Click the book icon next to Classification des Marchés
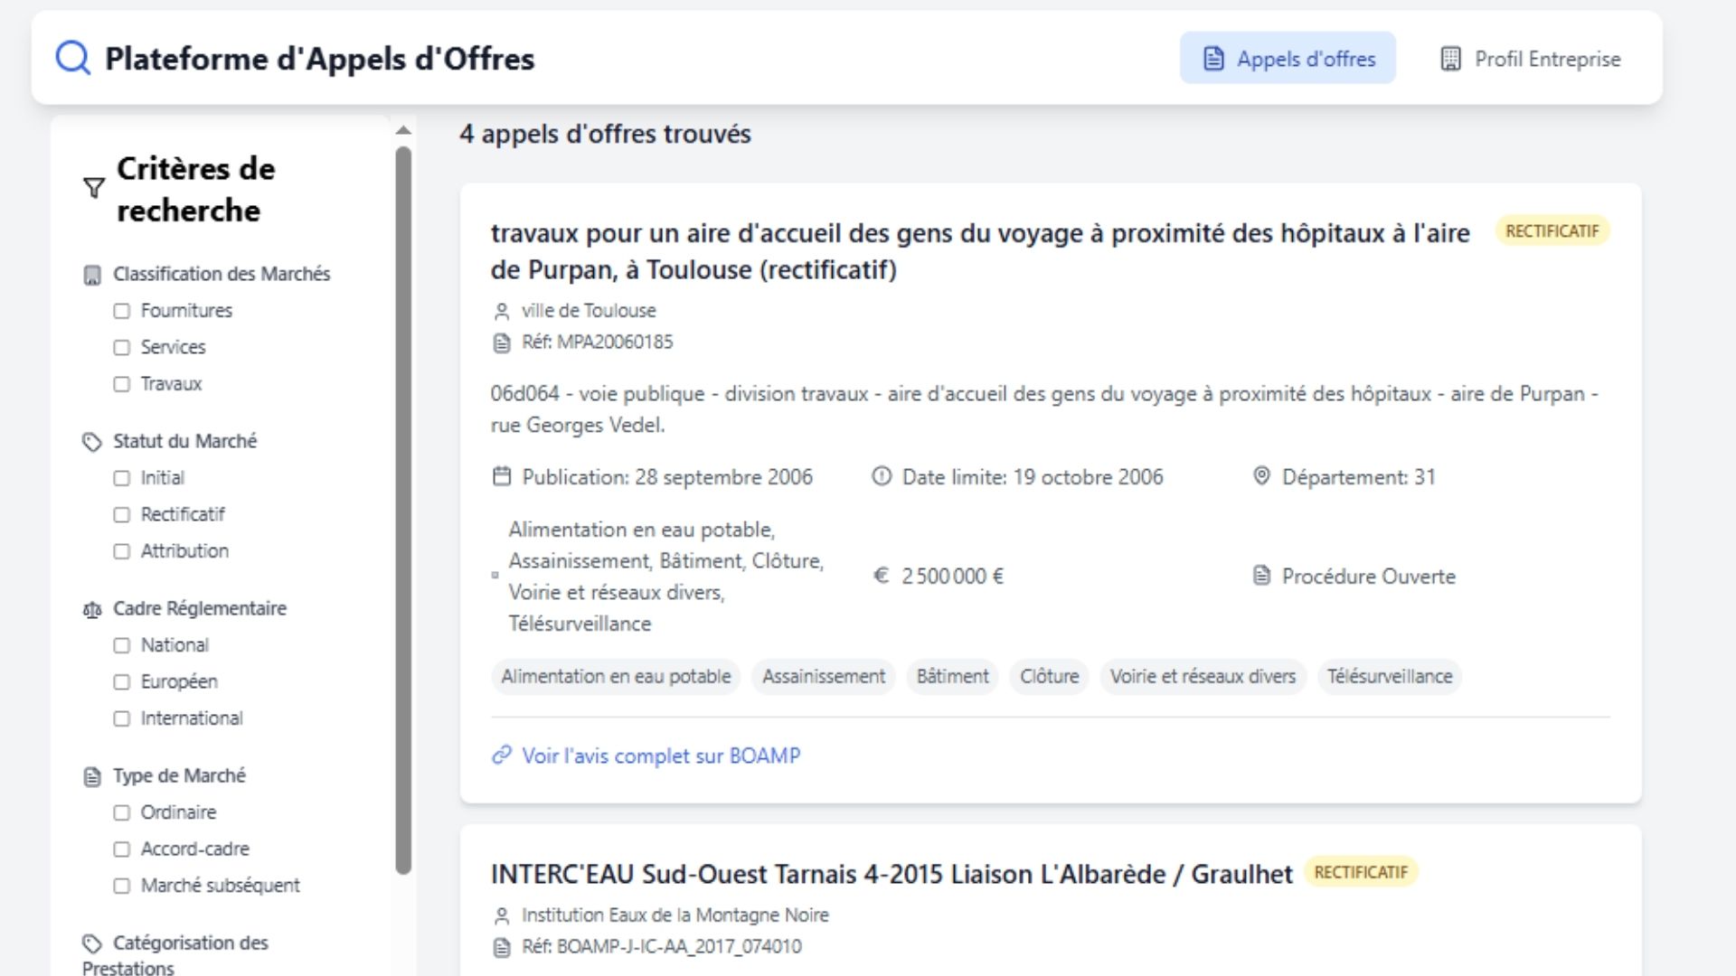Screen dimensions: 1736x976 coord(92,276)
